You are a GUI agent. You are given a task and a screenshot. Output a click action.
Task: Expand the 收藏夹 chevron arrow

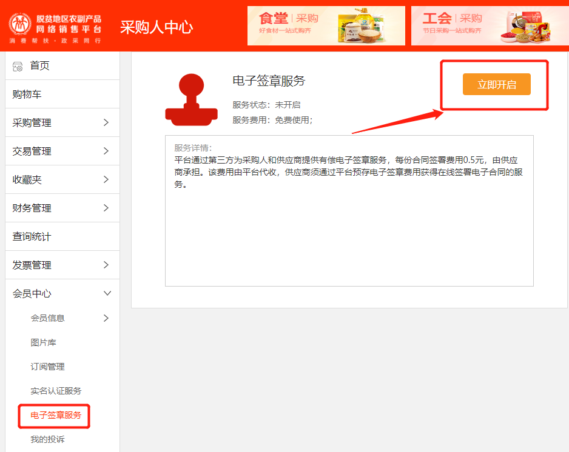(106, 179)
